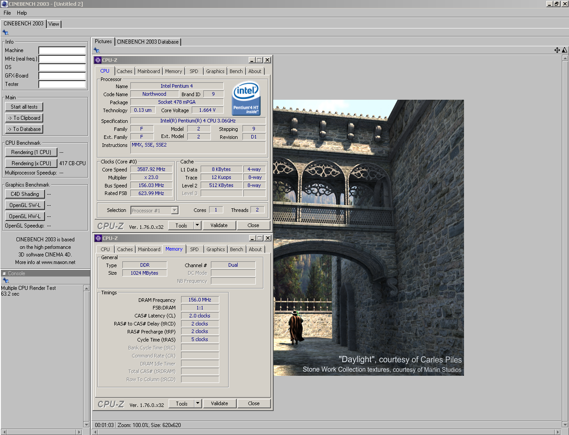
Task: Open the SPD tab in the lower CPU-Z window
Action: [x=194, y=249]
